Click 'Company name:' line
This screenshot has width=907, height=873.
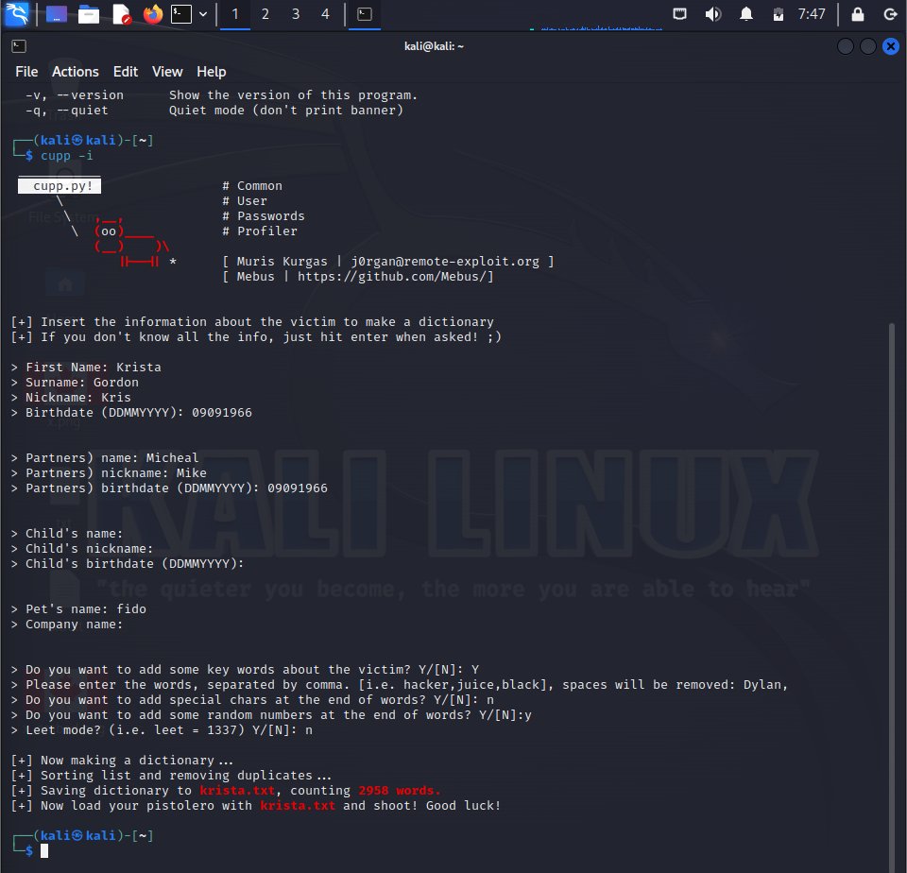click(x=67, y=625)
